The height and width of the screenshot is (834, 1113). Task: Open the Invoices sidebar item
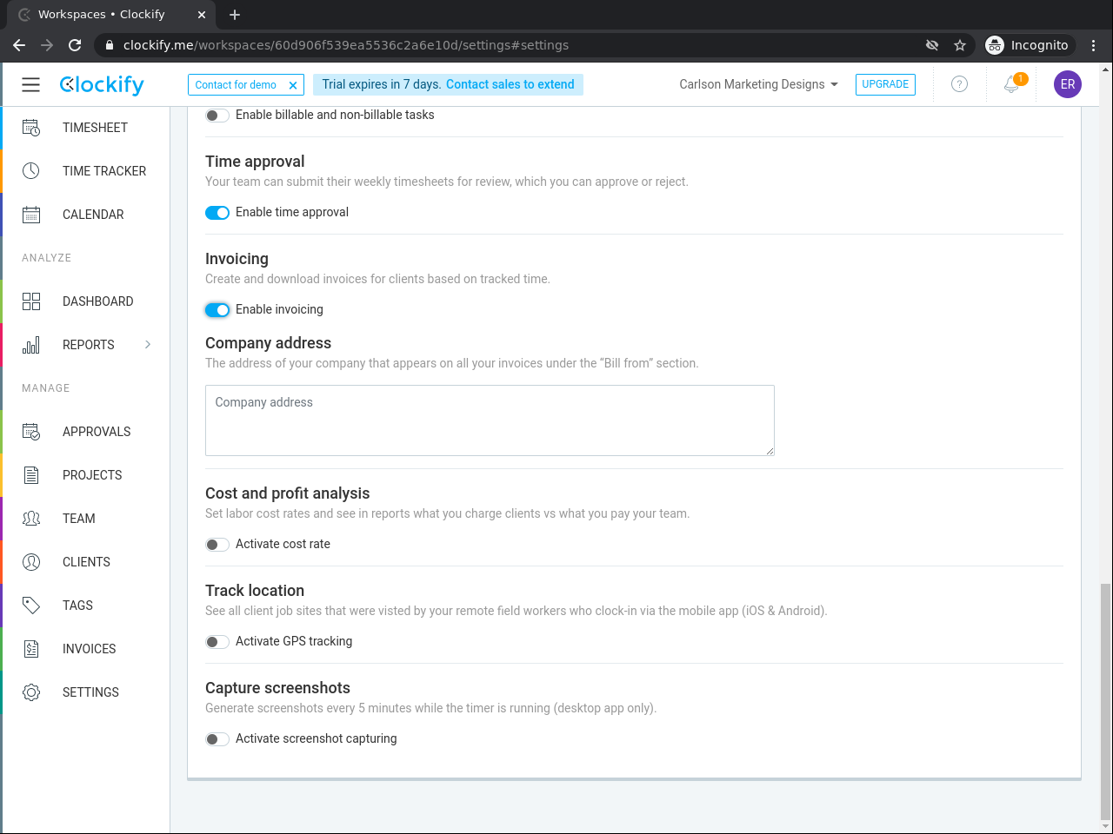pos(89,649)
